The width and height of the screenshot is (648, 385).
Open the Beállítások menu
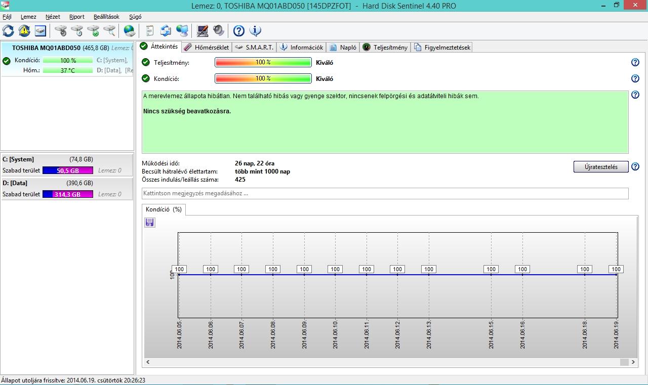[106, 17]
